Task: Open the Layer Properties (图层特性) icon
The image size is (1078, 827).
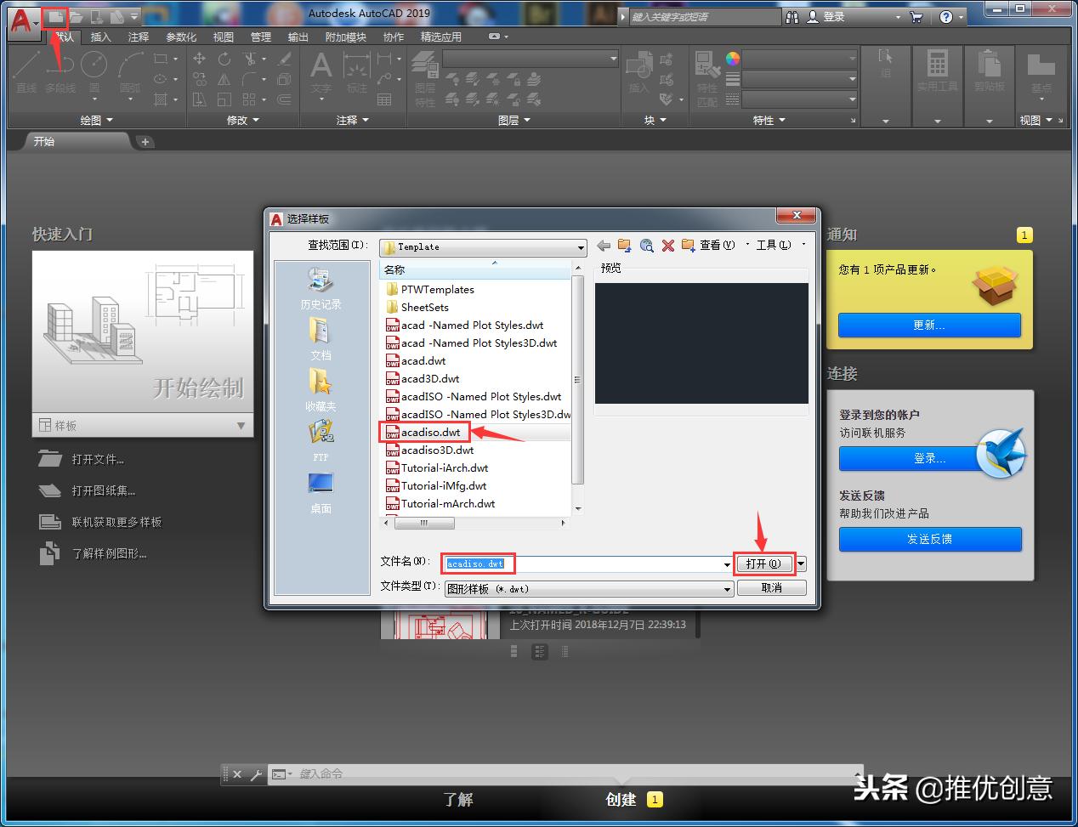Action: pos(423,66)
